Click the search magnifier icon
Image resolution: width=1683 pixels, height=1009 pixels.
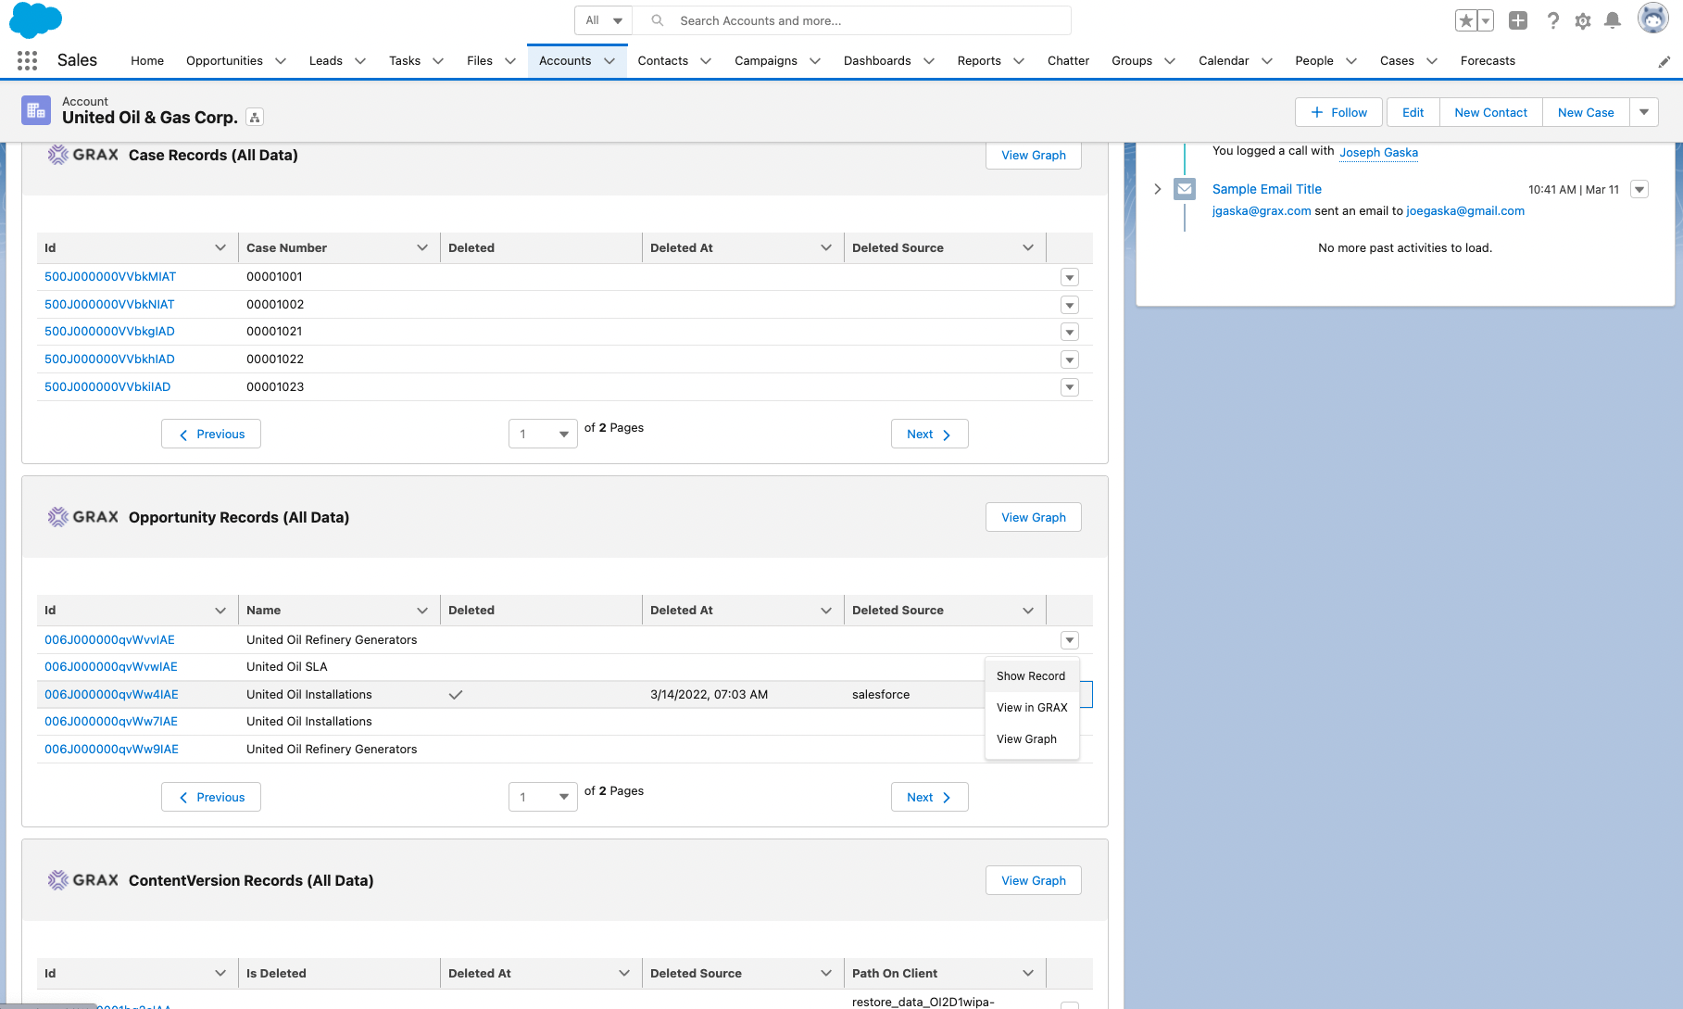[658, 20]
